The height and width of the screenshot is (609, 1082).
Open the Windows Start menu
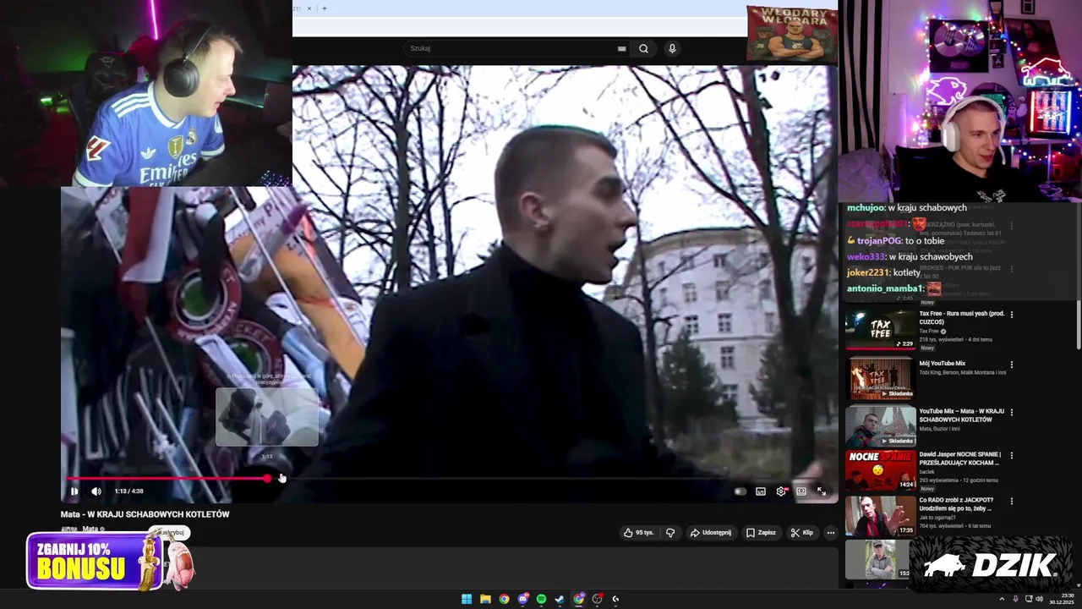pos(467,599)
